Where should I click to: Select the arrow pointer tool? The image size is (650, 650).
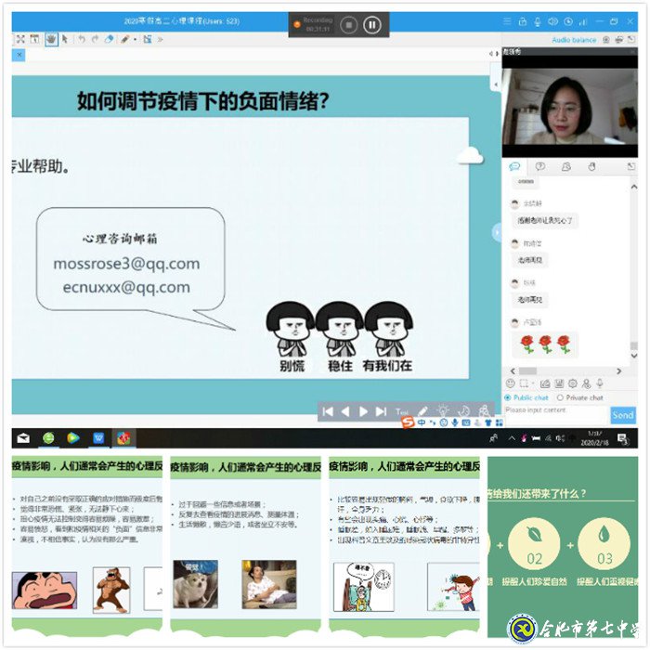(x=65, y=39)
